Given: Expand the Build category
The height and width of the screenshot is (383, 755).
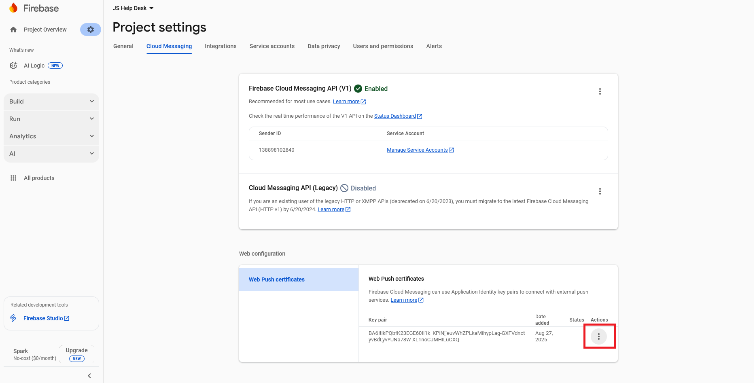Looking at the screenshot, I should coord(51,102).
